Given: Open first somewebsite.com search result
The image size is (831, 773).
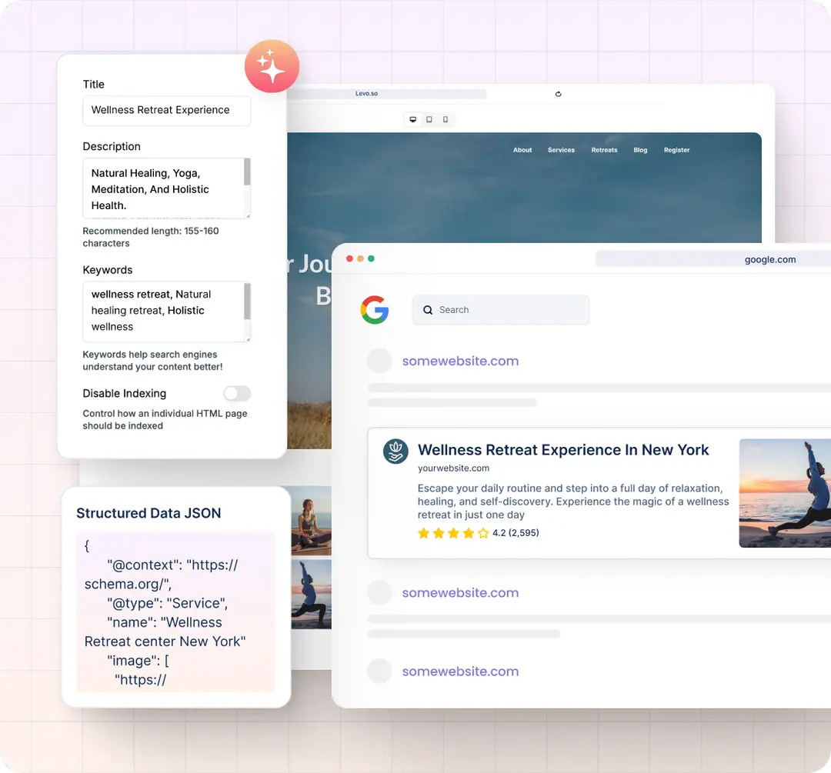Looking at the screenshot, I should pos(460,361).
